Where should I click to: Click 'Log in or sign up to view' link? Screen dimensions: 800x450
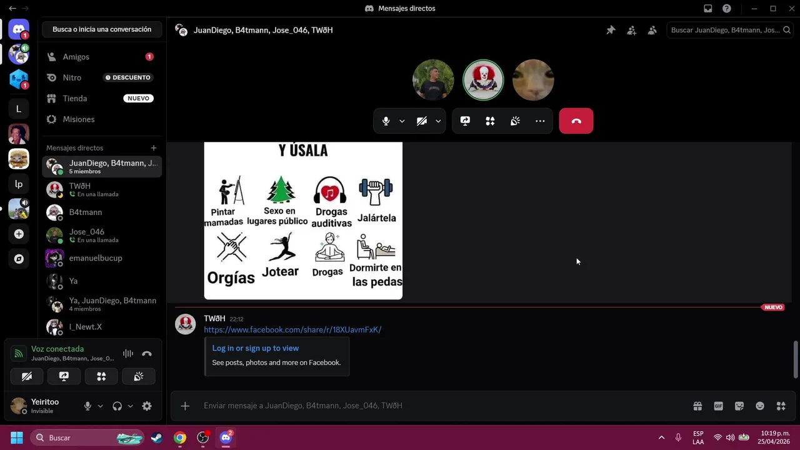tap(256, 348)
